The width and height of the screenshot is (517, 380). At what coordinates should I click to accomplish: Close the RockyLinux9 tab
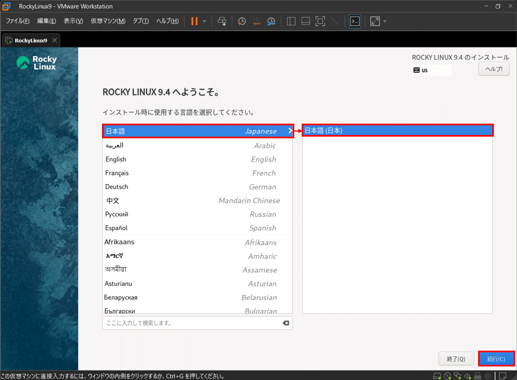tap(55, 40)
